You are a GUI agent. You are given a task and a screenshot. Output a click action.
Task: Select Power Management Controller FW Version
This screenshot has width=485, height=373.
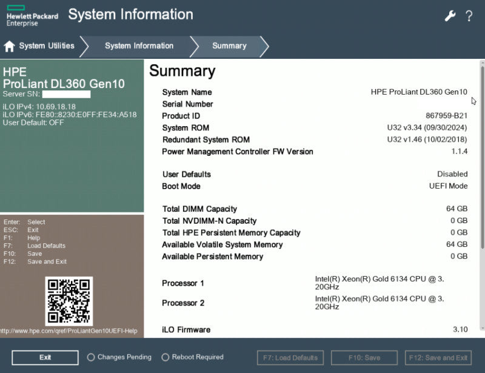click(x=238, y=152)
